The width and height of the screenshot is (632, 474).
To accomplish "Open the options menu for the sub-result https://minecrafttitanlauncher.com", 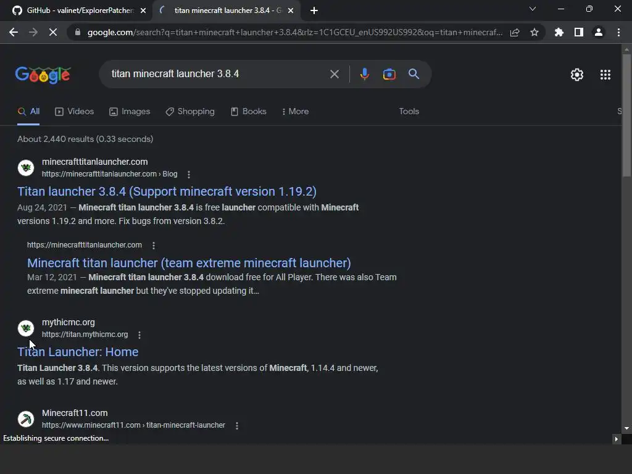I will [154, 245].
